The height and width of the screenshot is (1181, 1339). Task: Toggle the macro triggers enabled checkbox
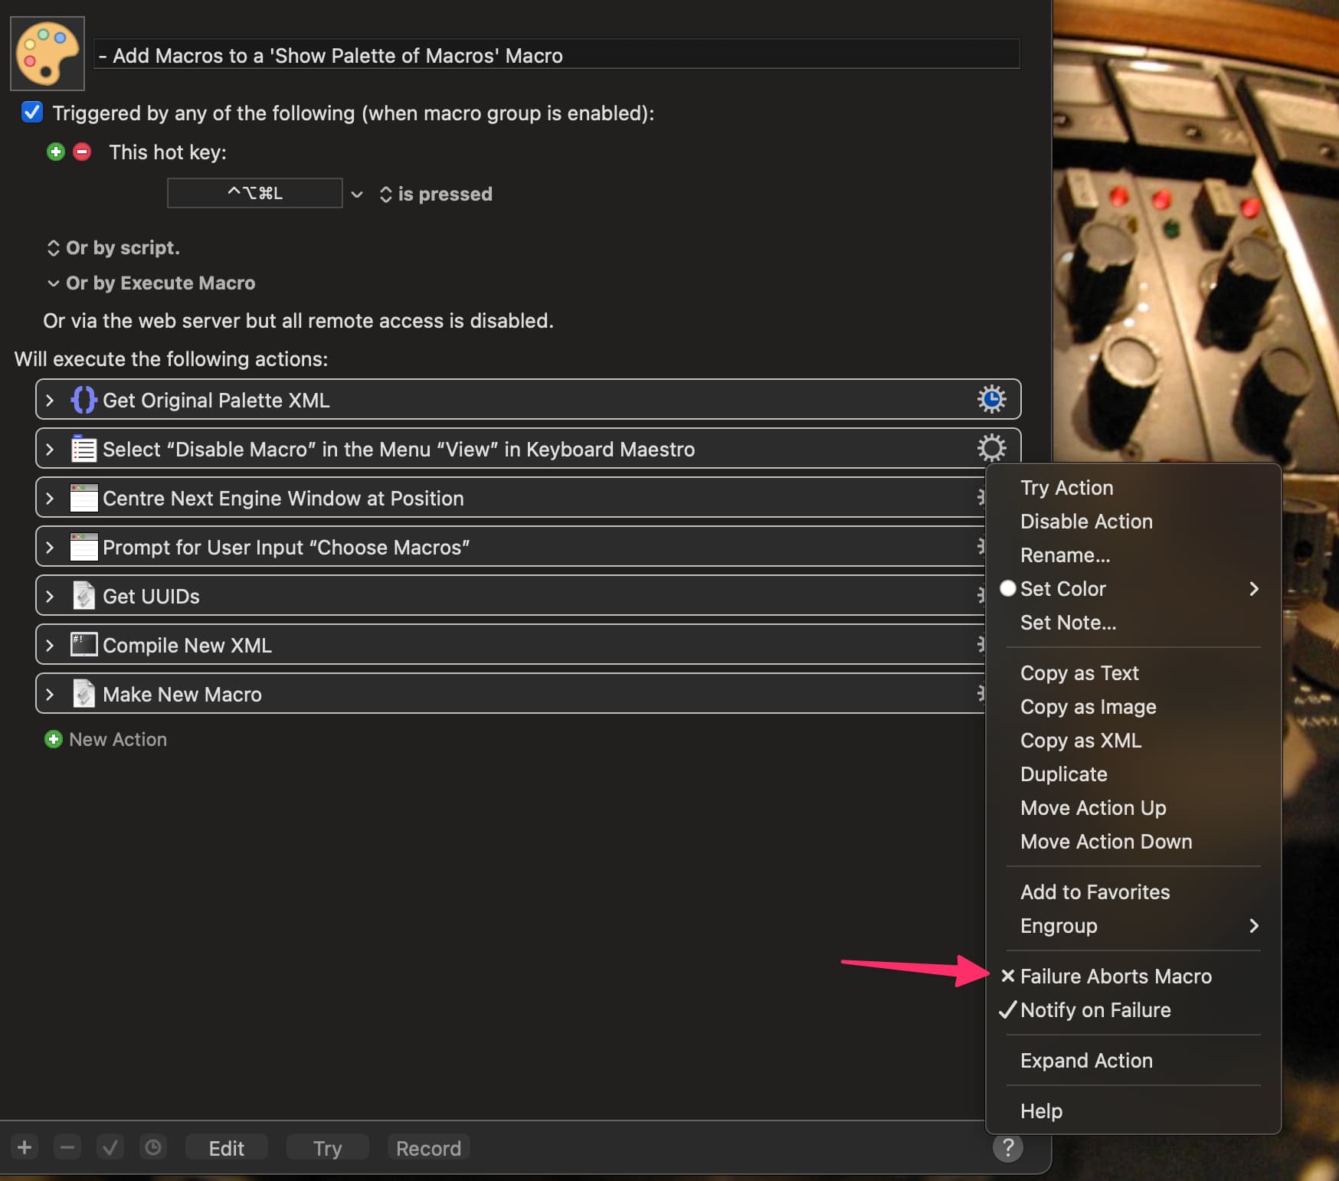click(32, 113)
